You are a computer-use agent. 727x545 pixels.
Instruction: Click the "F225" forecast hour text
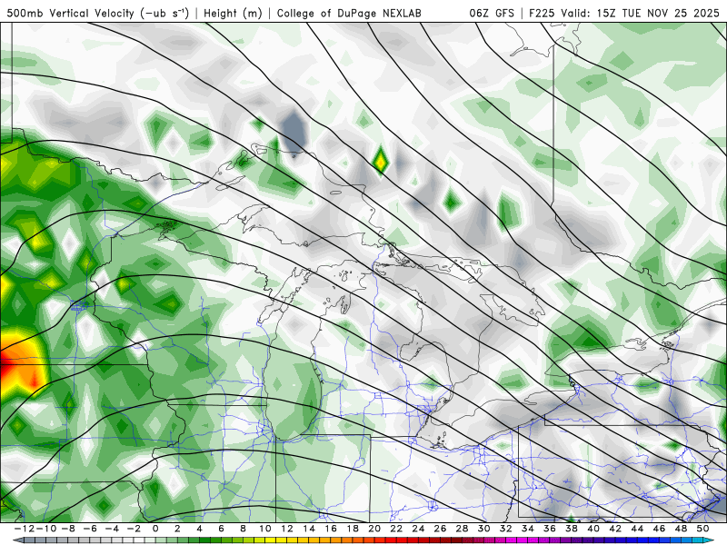[x=543, y=14]
